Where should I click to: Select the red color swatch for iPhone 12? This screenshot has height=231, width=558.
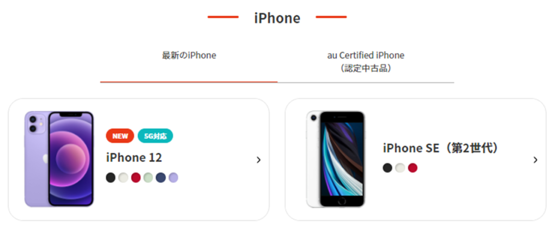tap(136, 178)
